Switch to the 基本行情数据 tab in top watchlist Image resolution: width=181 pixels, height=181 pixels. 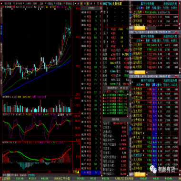148,3
